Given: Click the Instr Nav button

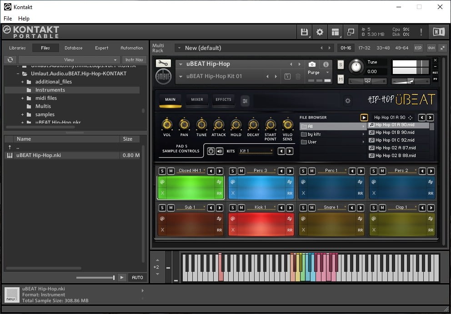Looking at the screenshot, I should click(x=134, y=60).
